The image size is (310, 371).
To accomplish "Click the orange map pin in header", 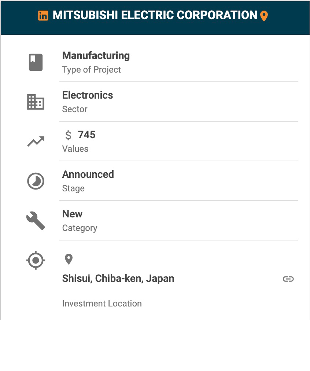I will [264, 16].
